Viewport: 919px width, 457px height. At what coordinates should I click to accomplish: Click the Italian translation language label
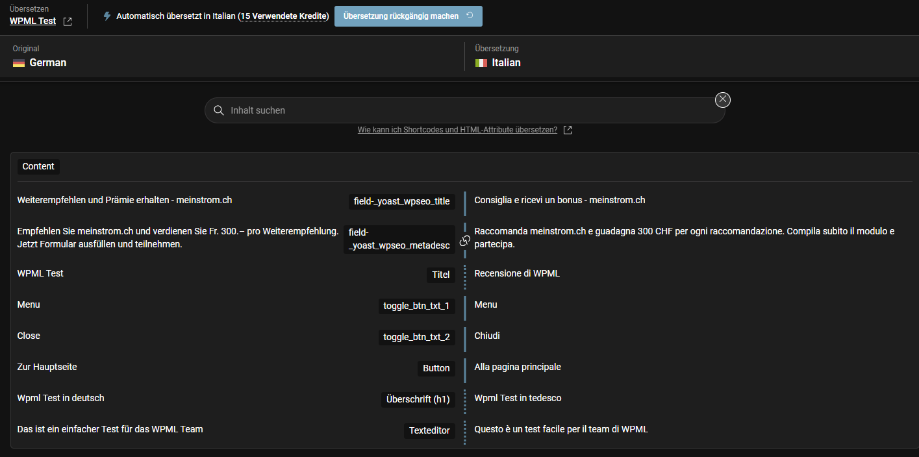507,63
